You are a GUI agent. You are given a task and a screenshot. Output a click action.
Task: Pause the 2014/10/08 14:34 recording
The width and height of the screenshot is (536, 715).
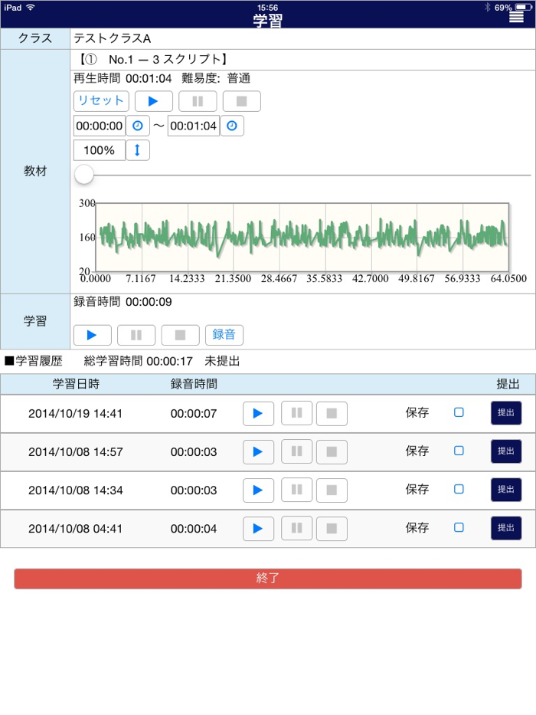click(297, 490)
